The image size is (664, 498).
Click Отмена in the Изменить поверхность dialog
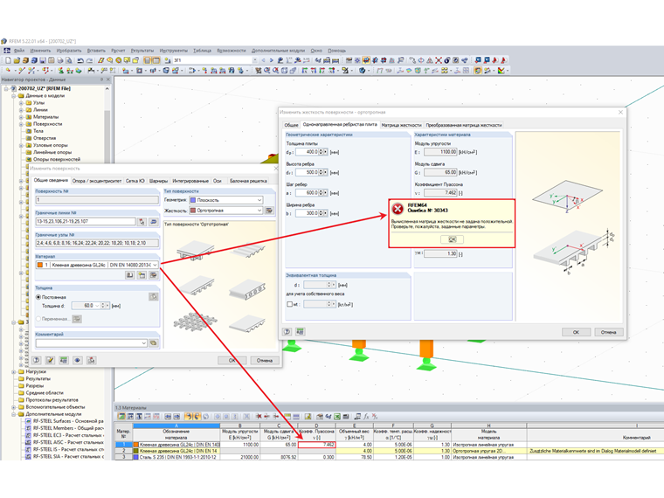(x=264, y=360)
